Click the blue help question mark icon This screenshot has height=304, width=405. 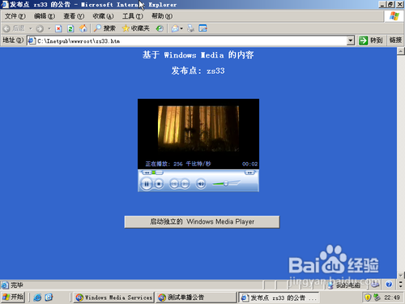[389, 284]
